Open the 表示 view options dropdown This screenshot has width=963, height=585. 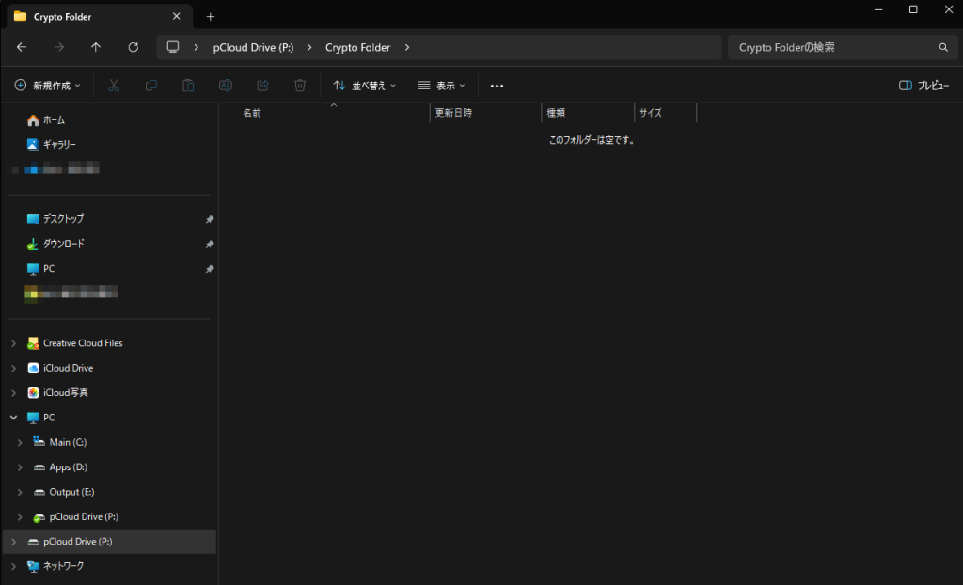[442, 86]
